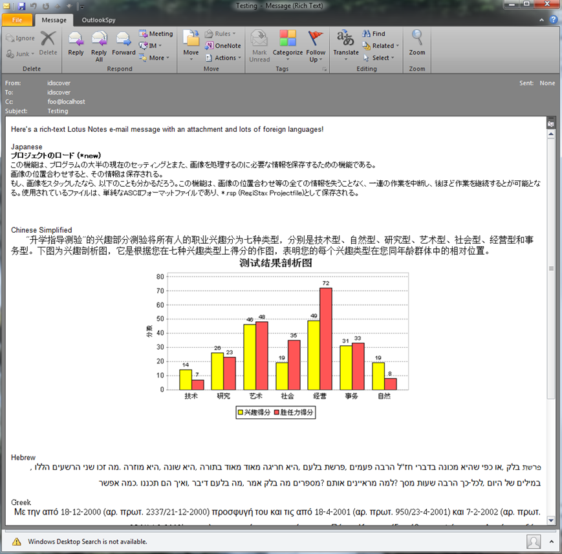Open the Categorize color menu

pos(287,47)
